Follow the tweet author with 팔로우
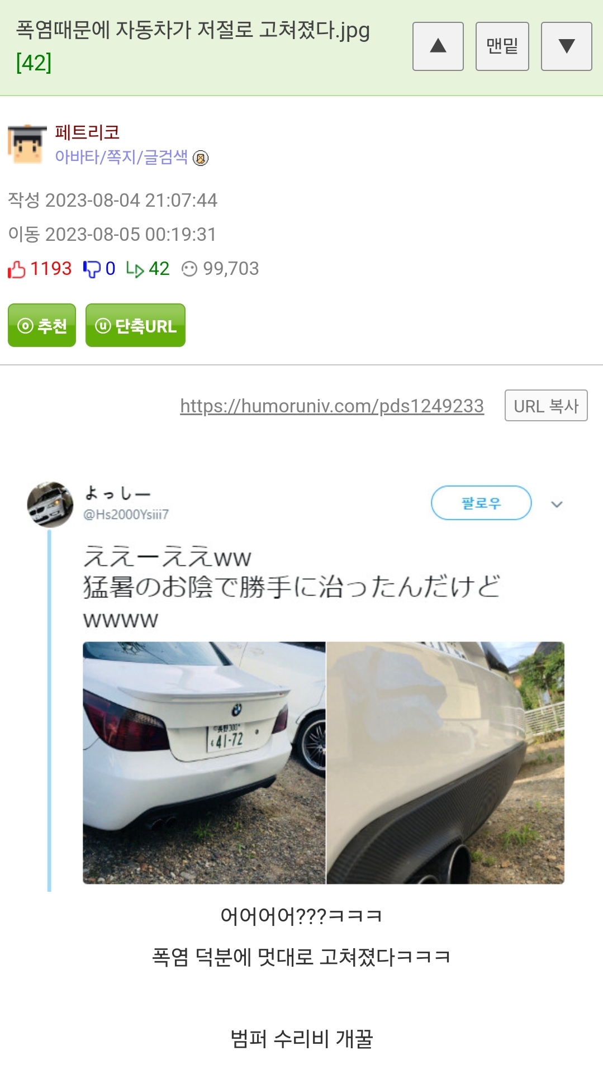 481,503
